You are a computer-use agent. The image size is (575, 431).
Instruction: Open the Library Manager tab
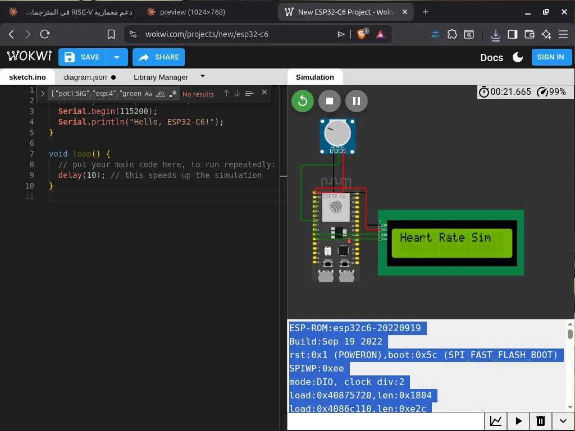click(x=161, y=77)
